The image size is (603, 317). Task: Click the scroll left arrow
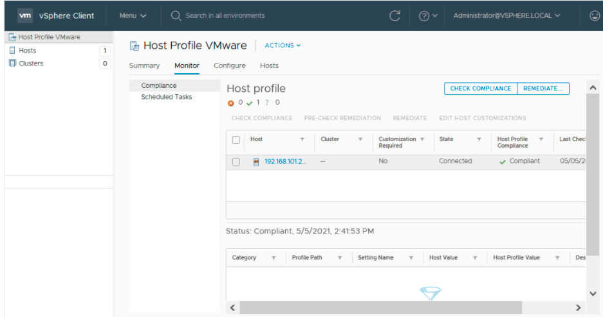pos(233,308)
